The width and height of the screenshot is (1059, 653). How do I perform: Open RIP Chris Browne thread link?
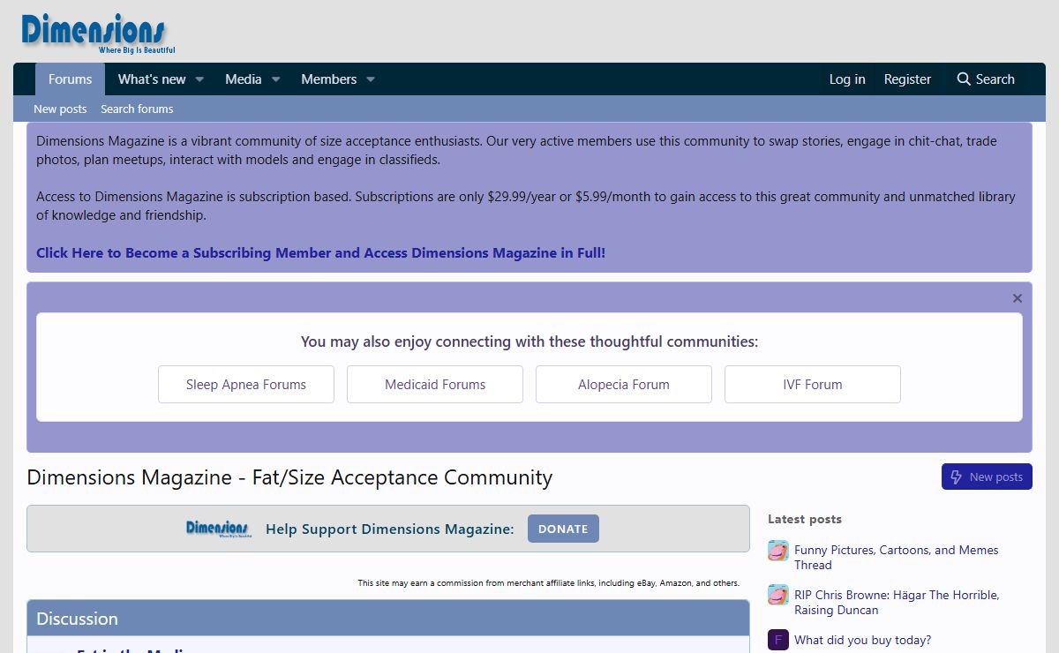[x=897, y=603]
